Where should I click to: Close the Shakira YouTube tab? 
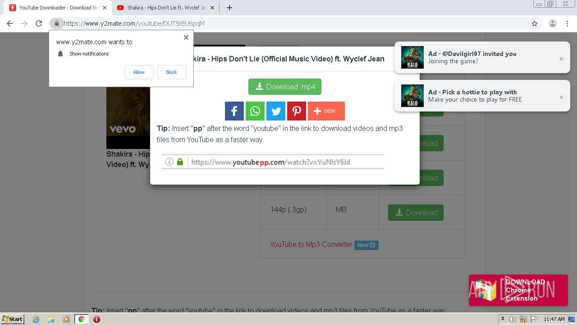pyautogui.click(x=212, y=8)
